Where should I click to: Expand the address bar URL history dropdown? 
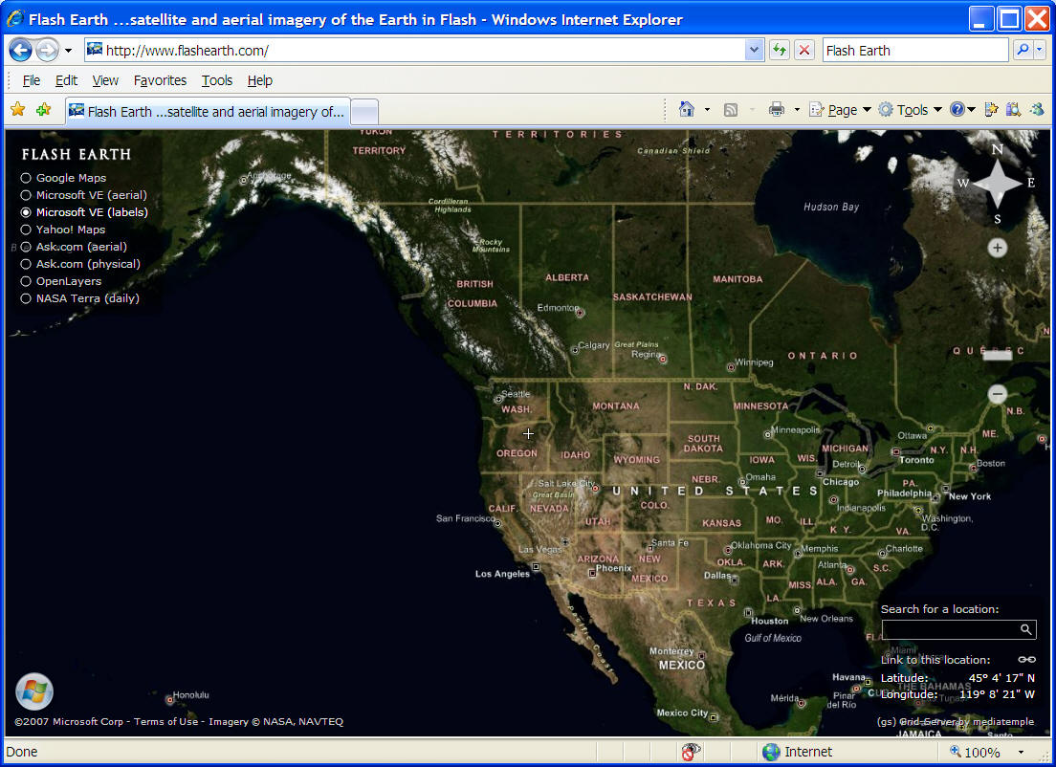[x=755, y=50]
